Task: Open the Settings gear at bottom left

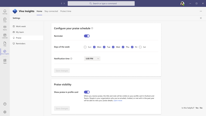Action: pos(5,112)
